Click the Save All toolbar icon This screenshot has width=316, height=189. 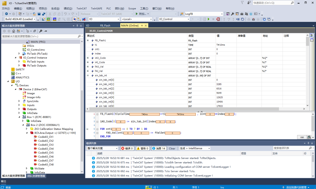(44, 14)
